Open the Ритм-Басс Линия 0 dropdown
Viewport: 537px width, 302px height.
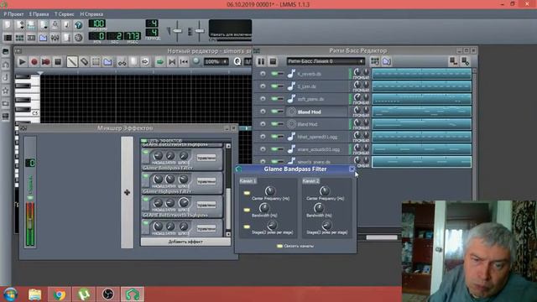326,61
